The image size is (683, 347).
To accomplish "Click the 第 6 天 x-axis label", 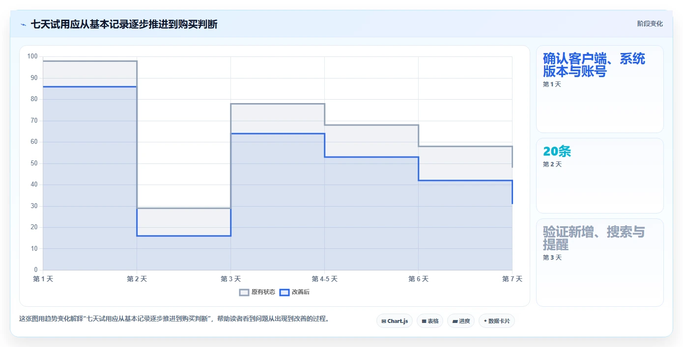I will pyautogui.click(x=418, y=279).
